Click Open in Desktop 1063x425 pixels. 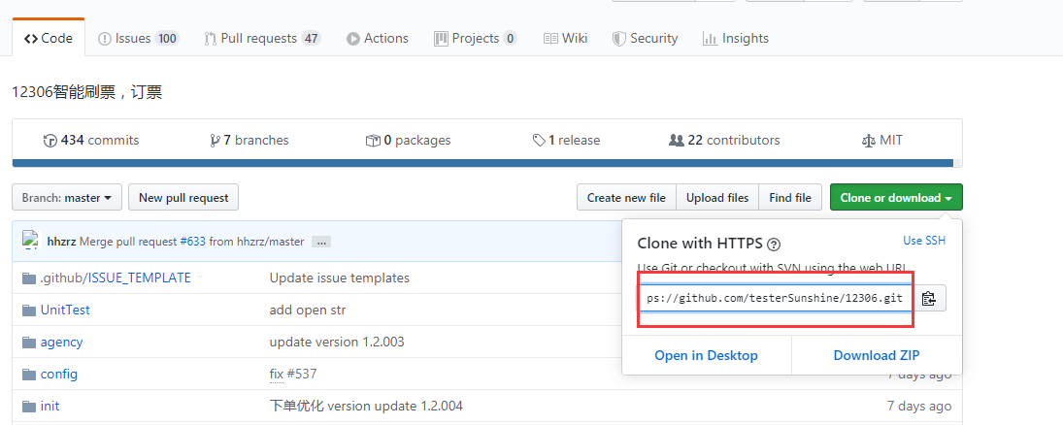[x=706, y=355]
